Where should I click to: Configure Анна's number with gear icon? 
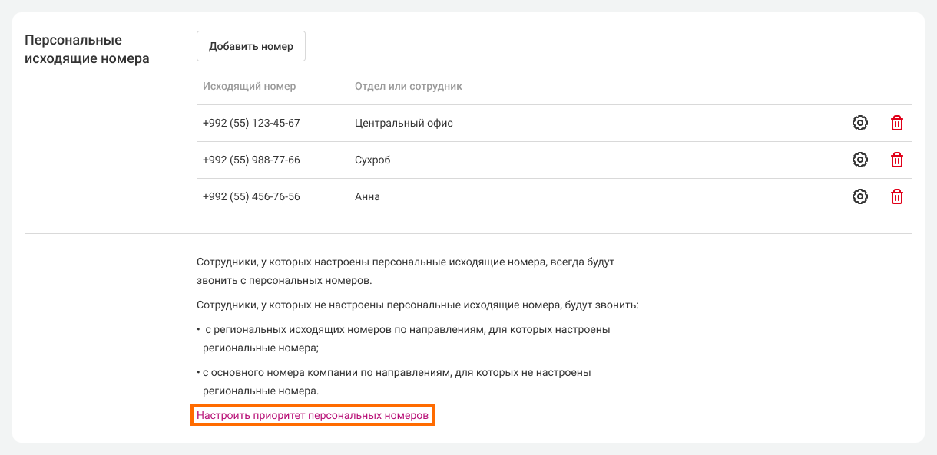click(x=860, y=196)
